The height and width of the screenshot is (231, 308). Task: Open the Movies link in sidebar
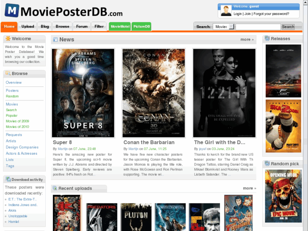point(12,104)
